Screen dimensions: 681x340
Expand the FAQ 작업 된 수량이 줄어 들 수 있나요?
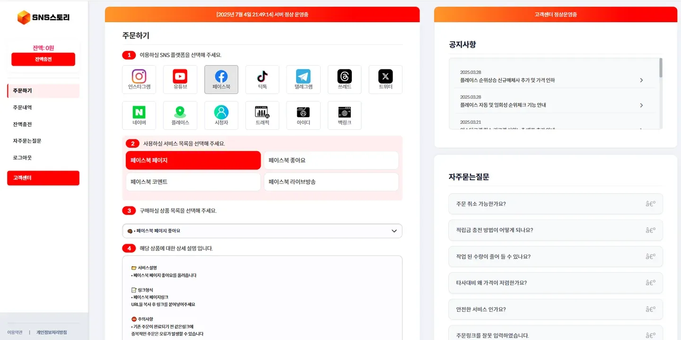coord(556,257)
